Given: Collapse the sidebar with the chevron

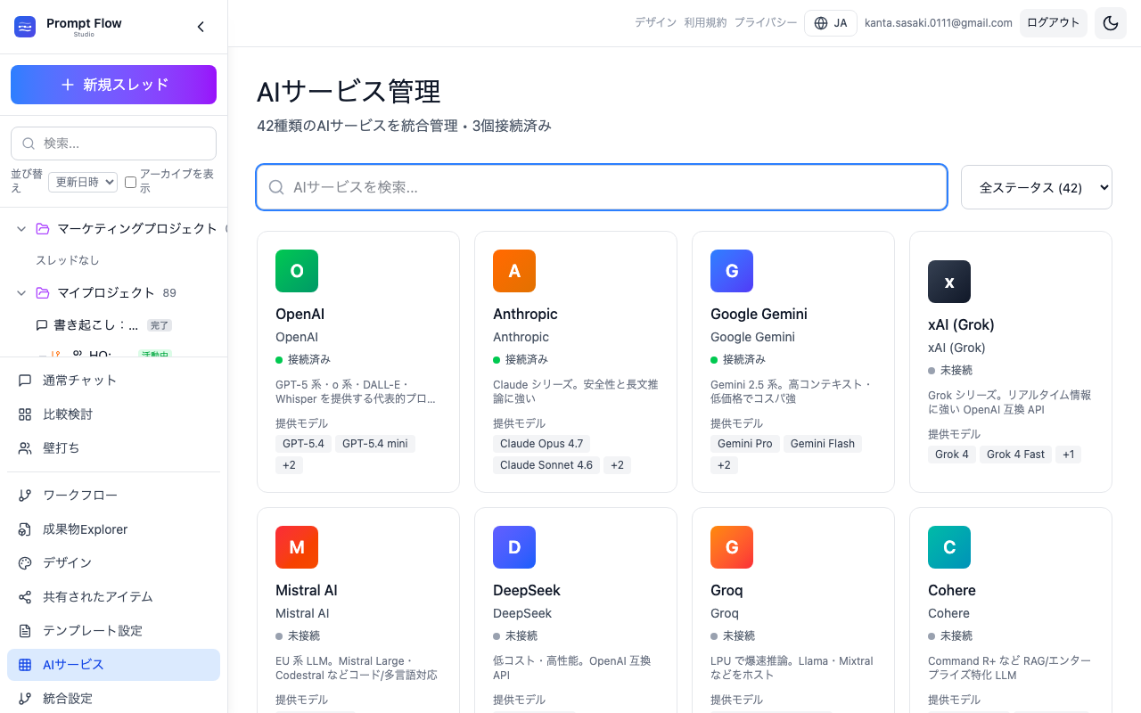Looking at the screenshot, I should click(201, 27).
